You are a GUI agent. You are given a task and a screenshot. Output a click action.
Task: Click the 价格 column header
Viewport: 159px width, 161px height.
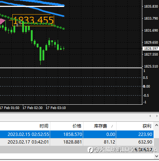pyautogui.click(x=66, y=126)
